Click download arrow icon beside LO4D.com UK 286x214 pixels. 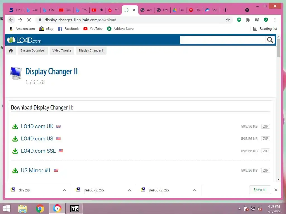15,127
